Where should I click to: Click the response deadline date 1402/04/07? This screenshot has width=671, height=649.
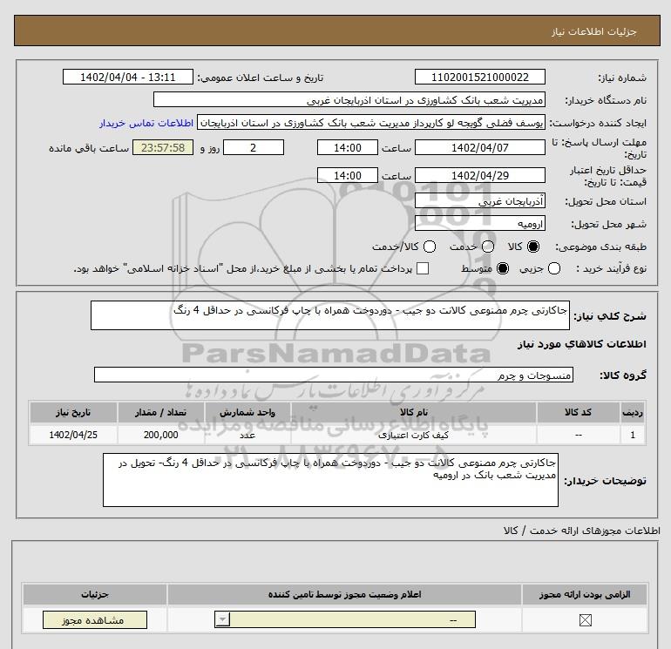tap(479, 147)
